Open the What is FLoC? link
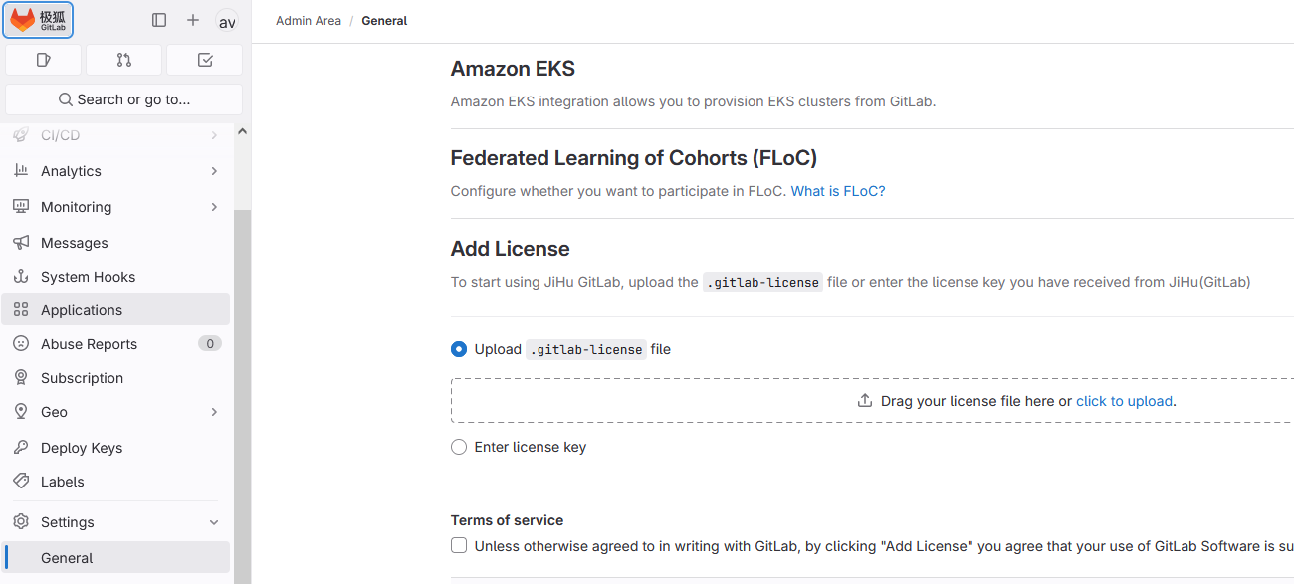The height and width of the screenshot is (584, 1294). click(x=838, y=190)
